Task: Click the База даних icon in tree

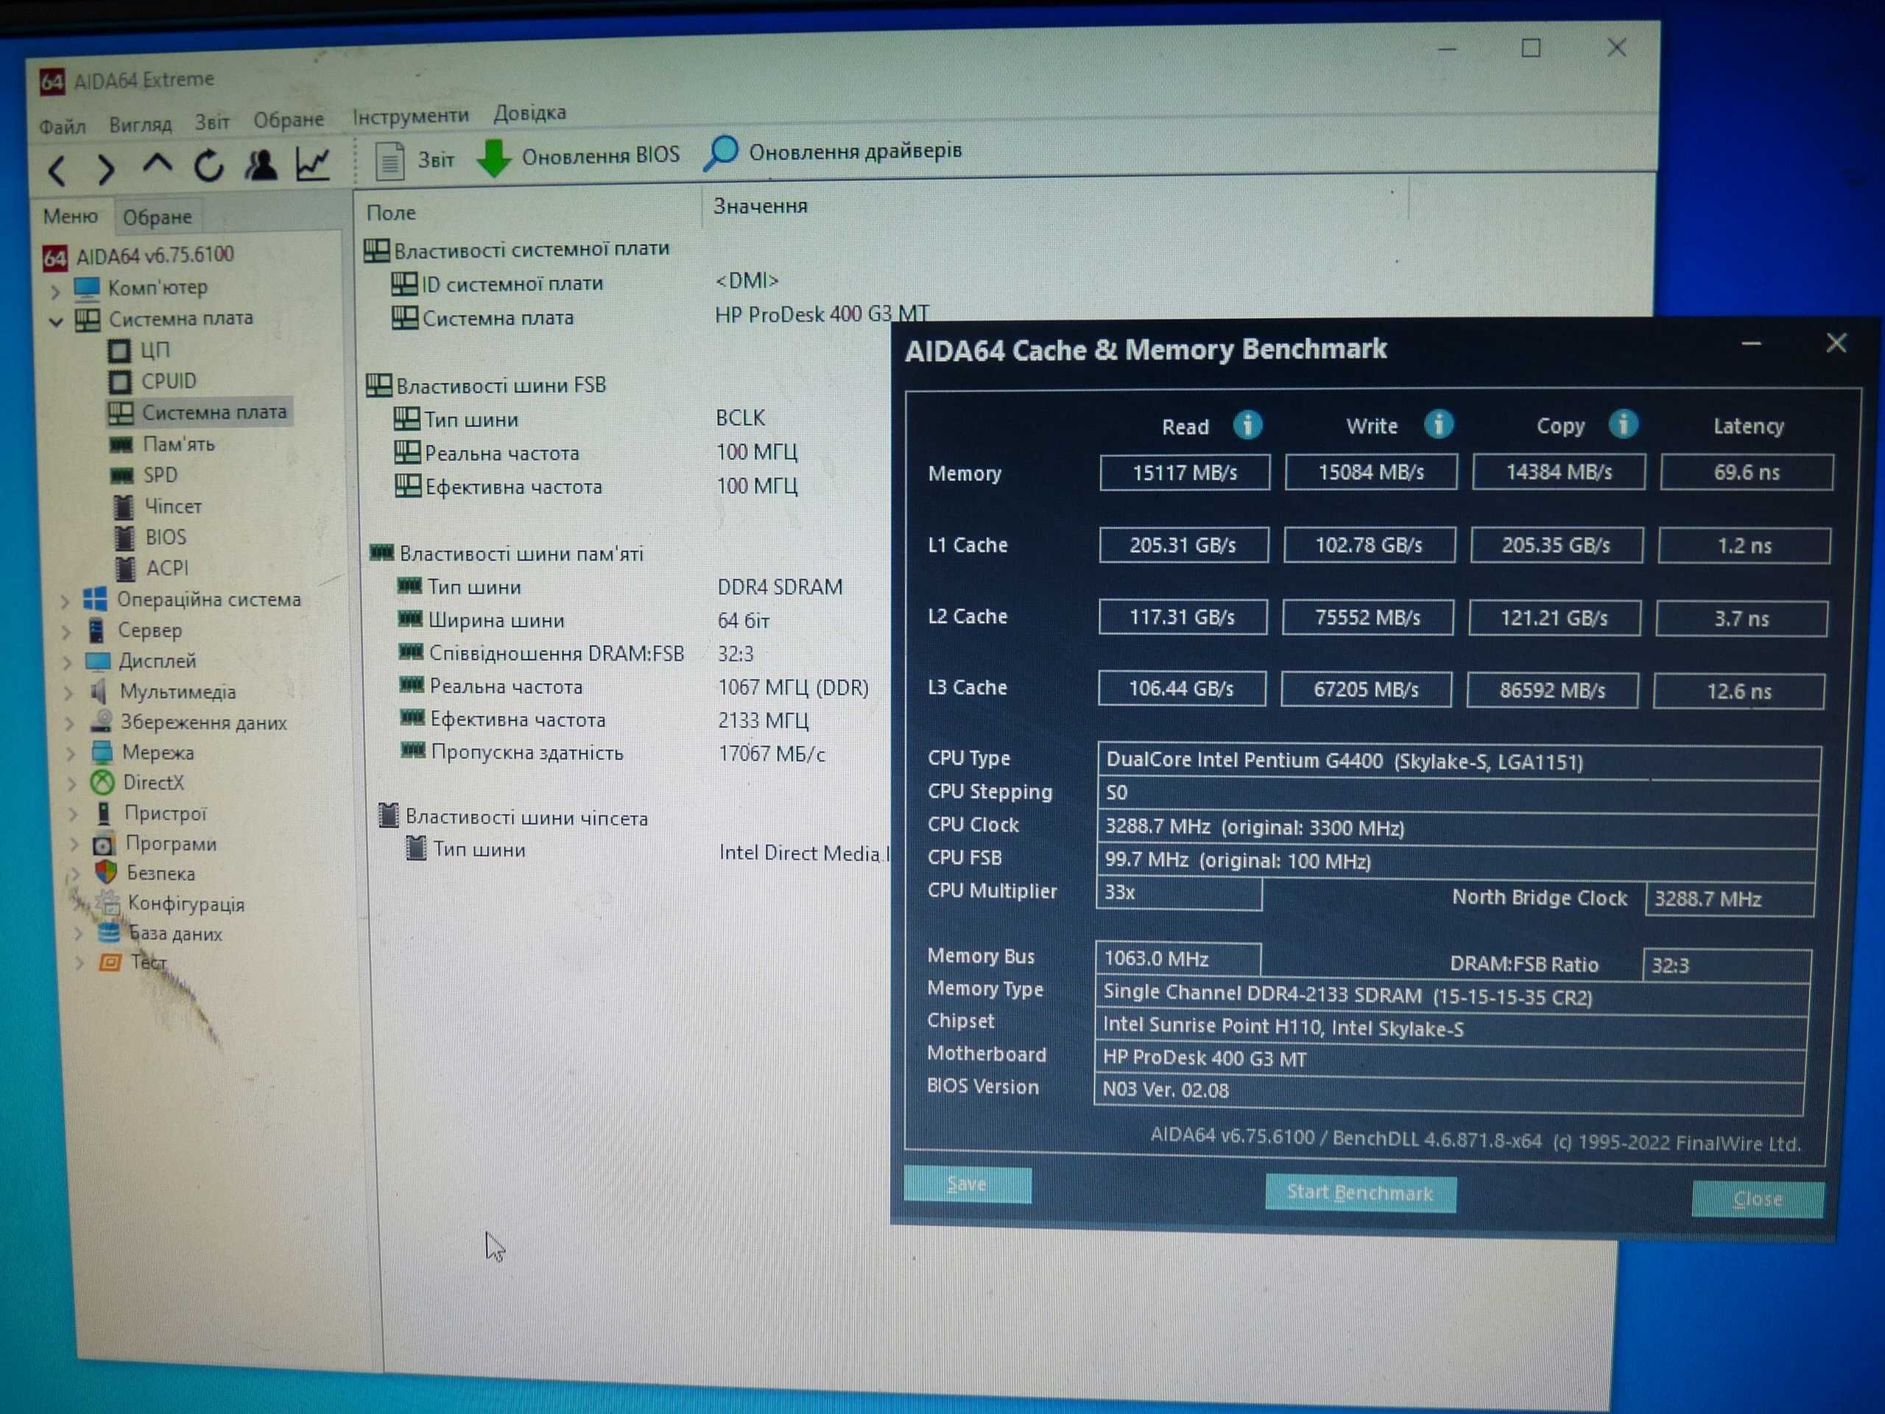Action: tap(109, 932)
